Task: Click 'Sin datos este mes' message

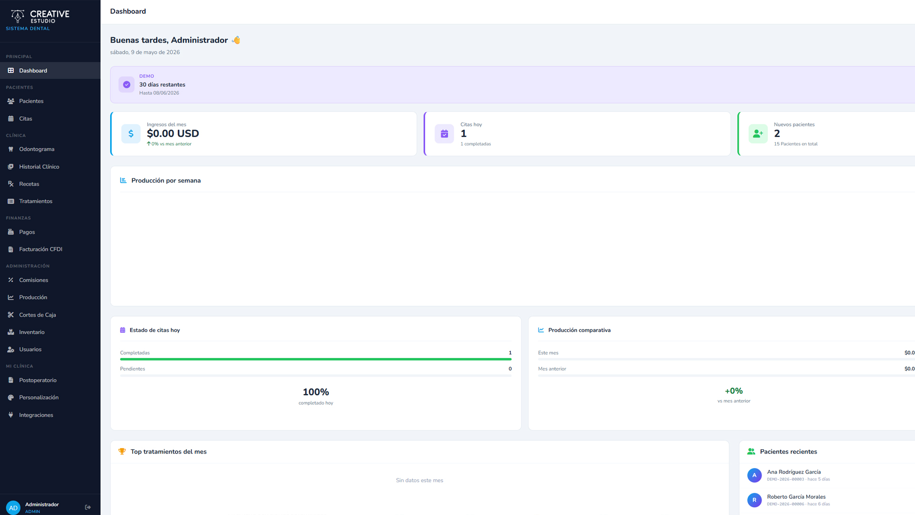Action: coord(419,480)
